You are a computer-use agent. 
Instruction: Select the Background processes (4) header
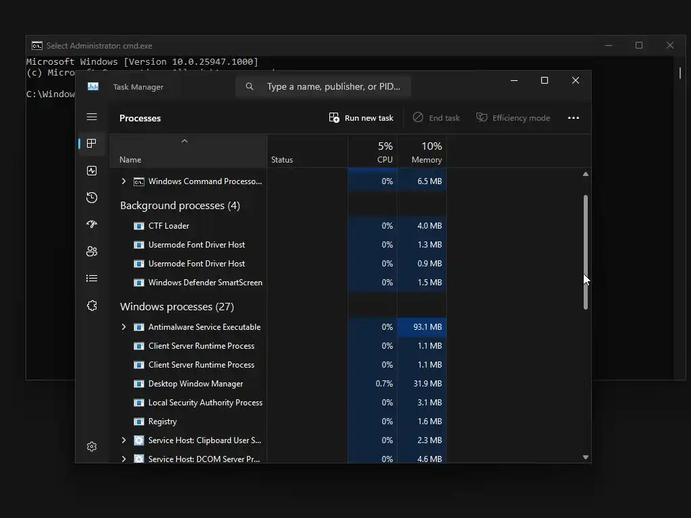(179, 206)
